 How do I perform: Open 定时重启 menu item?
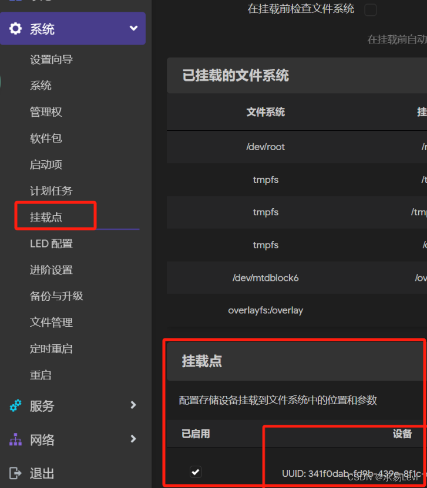(52, 348)
